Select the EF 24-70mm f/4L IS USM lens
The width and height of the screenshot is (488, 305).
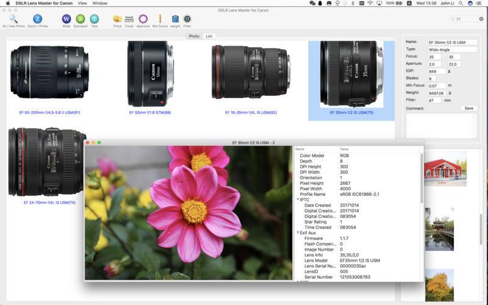coord(47,162)
